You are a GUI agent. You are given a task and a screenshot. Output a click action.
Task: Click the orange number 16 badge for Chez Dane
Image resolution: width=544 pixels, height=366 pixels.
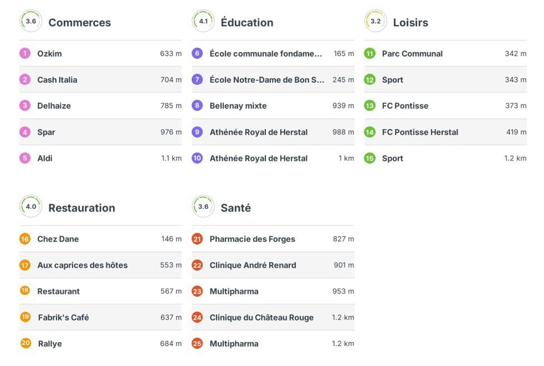(x=25, y=239)
